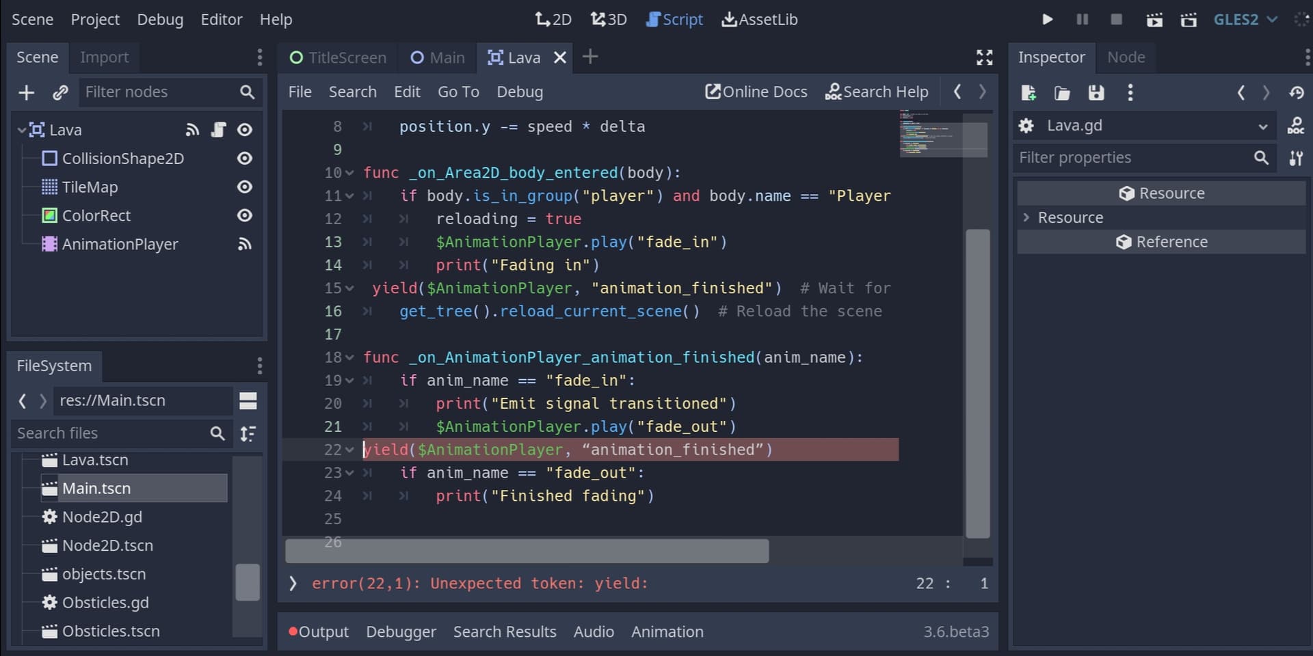Show Lava node signals icon
The width and height of the screenshot is (1313, 656).
(x=193, y=130)
